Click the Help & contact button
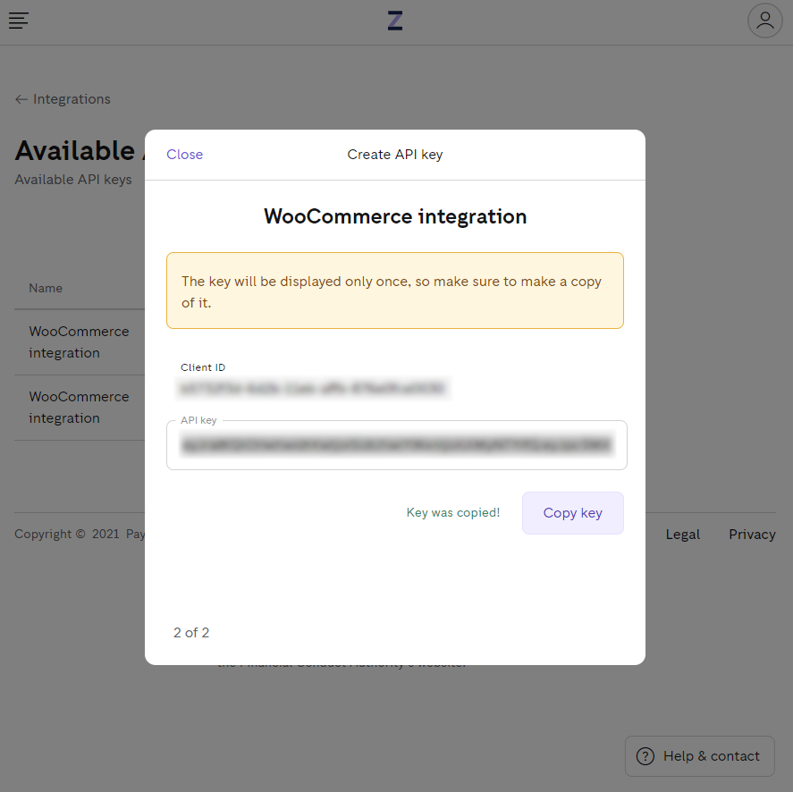This screenshot has width=793, height=792. click(699, 755)
